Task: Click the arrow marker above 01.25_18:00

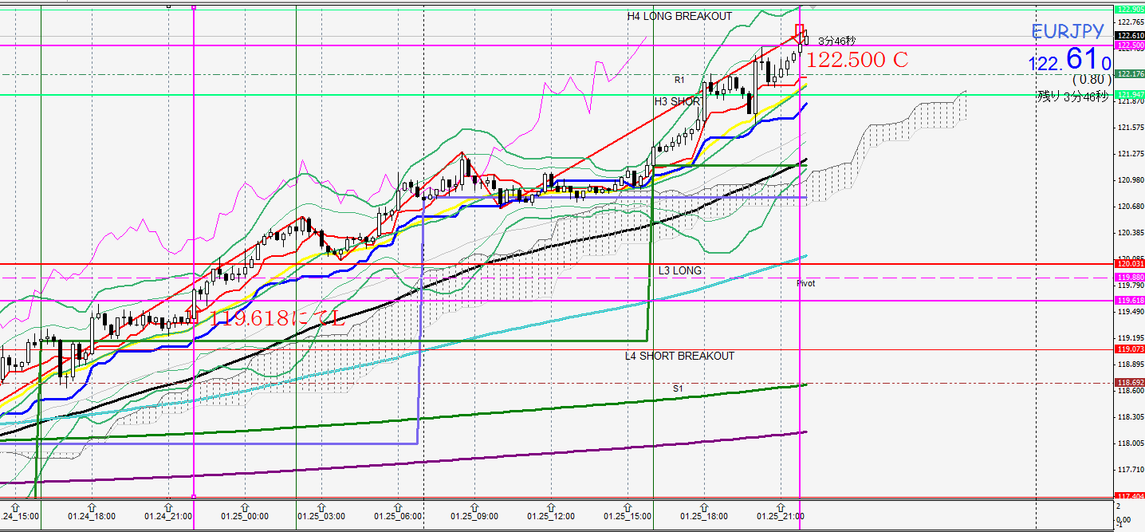Action: point(703,507)
